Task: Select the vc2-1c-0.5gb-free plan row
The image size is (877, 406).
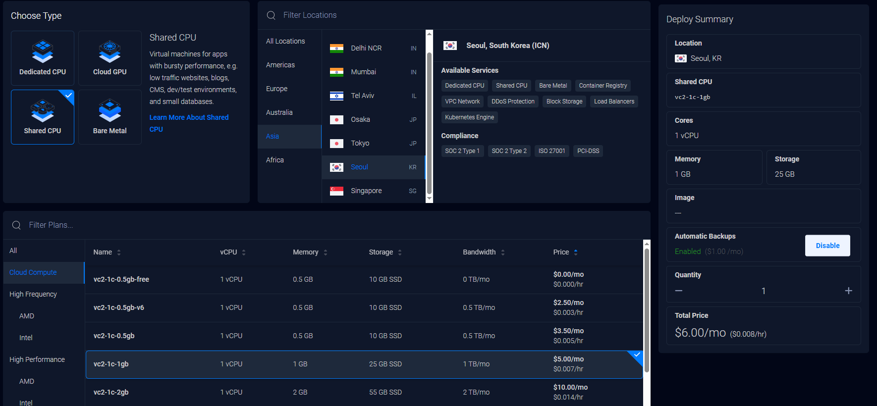Action: coord(364,280)
